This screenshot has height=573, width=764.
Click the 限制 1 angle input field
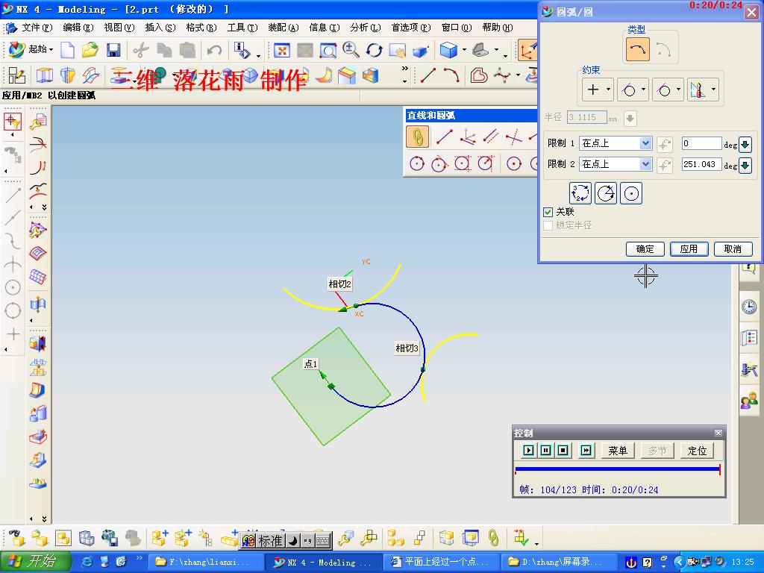pyautogui.click(x=701, y=143)
